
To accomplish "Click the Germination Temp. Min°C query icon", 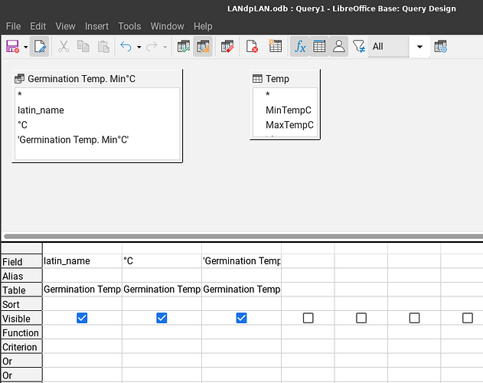I will pos(19,79).
